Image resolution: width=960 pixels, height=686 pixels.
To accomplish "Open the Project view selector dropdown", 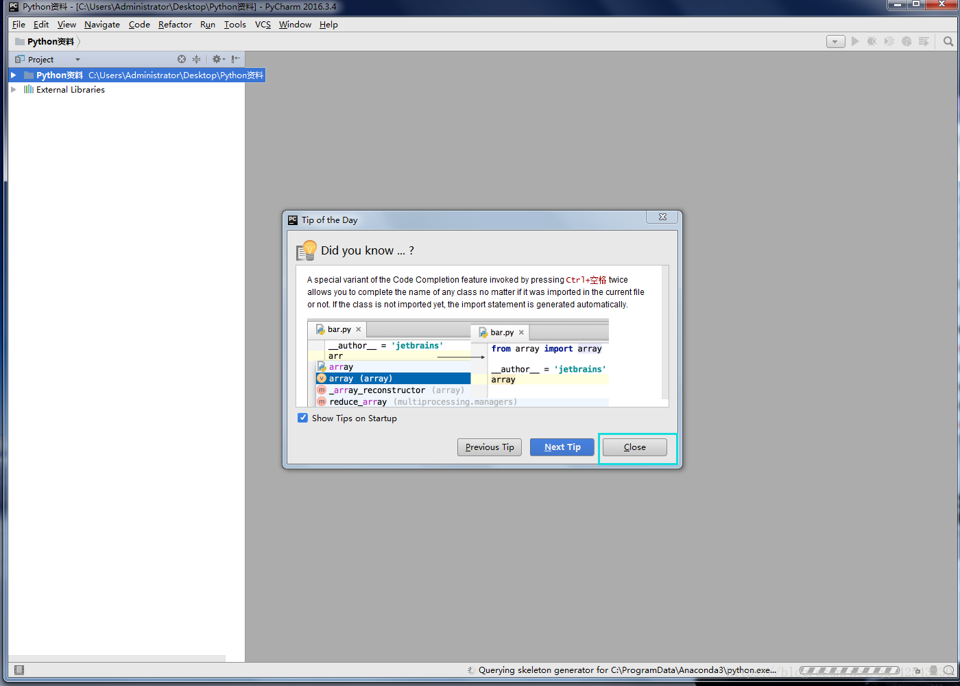I will [77, 60].
